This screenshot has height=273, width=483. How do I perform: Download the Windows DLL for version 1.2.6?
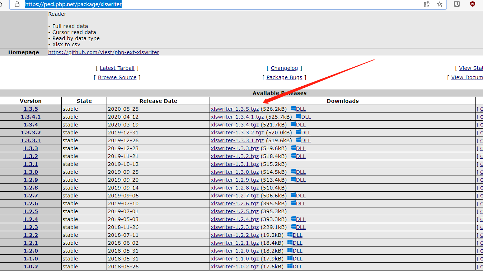coord(298,203)
